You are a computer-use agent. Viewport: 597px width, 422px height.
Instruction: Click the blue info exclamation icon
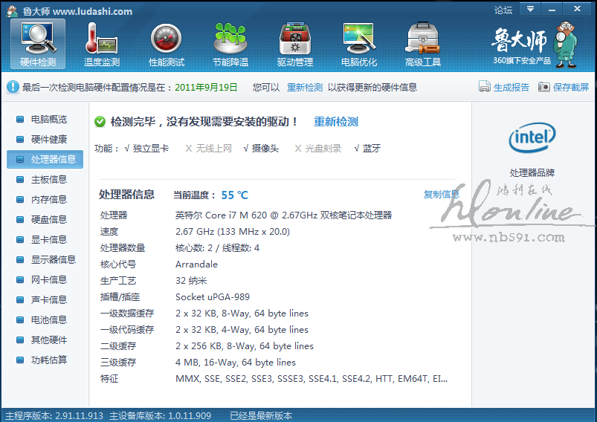tap(13, 87)
